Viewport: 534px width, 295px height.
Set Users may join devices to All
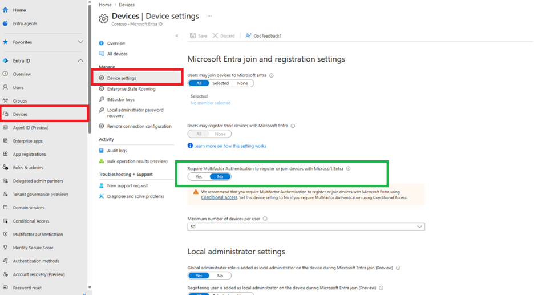199,83
